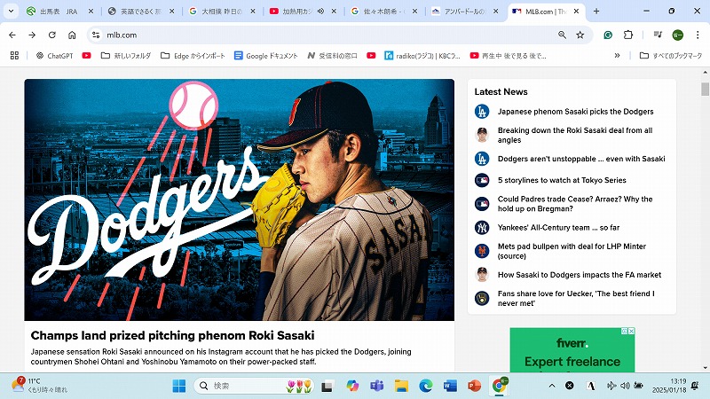View site information for mlb.com
This screenshot has height=399, width=710.
tap(96, 35)
